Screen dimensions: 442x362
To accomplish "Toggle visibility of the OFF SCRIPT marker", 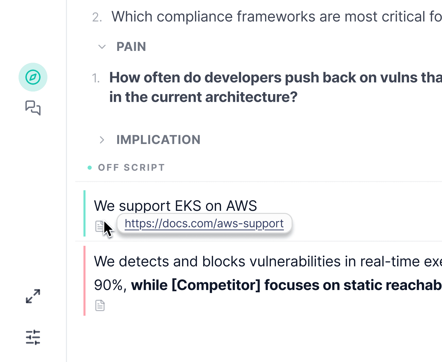I will point(89,167).
